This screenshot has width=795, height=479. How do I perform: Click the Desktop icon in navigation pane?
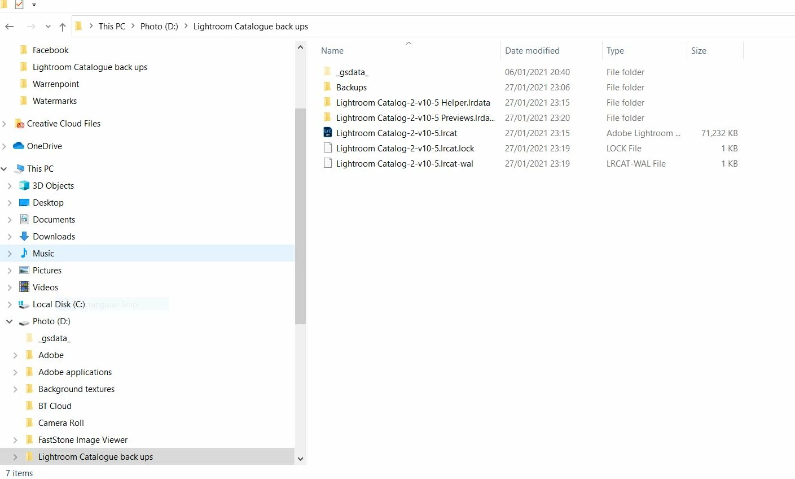coord(24,202)
